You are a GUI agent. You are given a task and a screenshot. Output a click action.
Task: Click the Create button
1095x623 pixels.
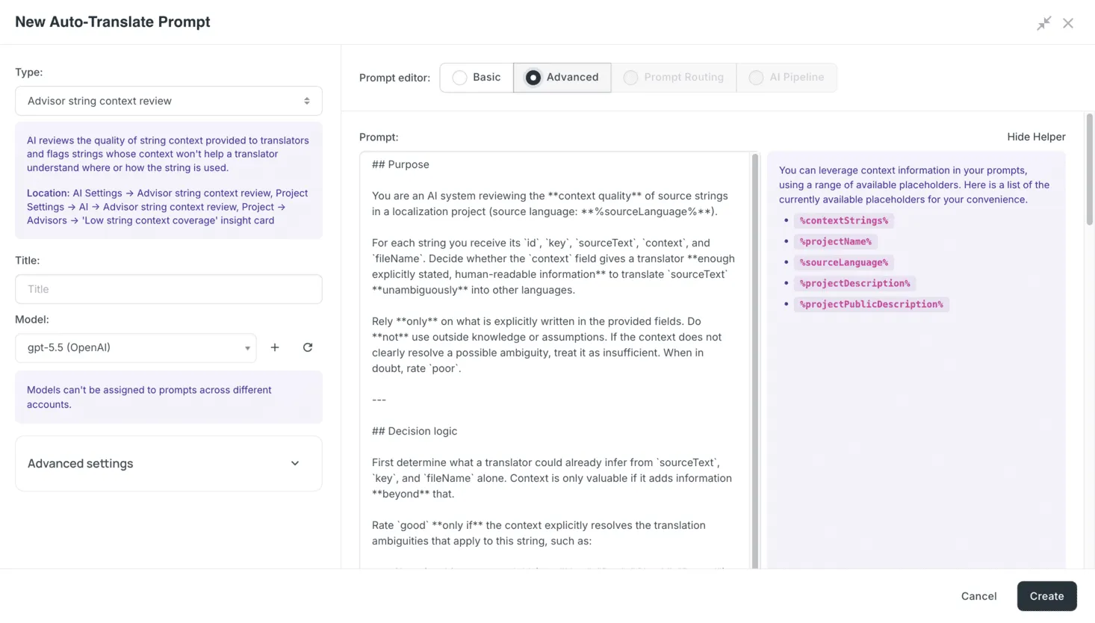pyautogui.click(x=1046, y=596)
